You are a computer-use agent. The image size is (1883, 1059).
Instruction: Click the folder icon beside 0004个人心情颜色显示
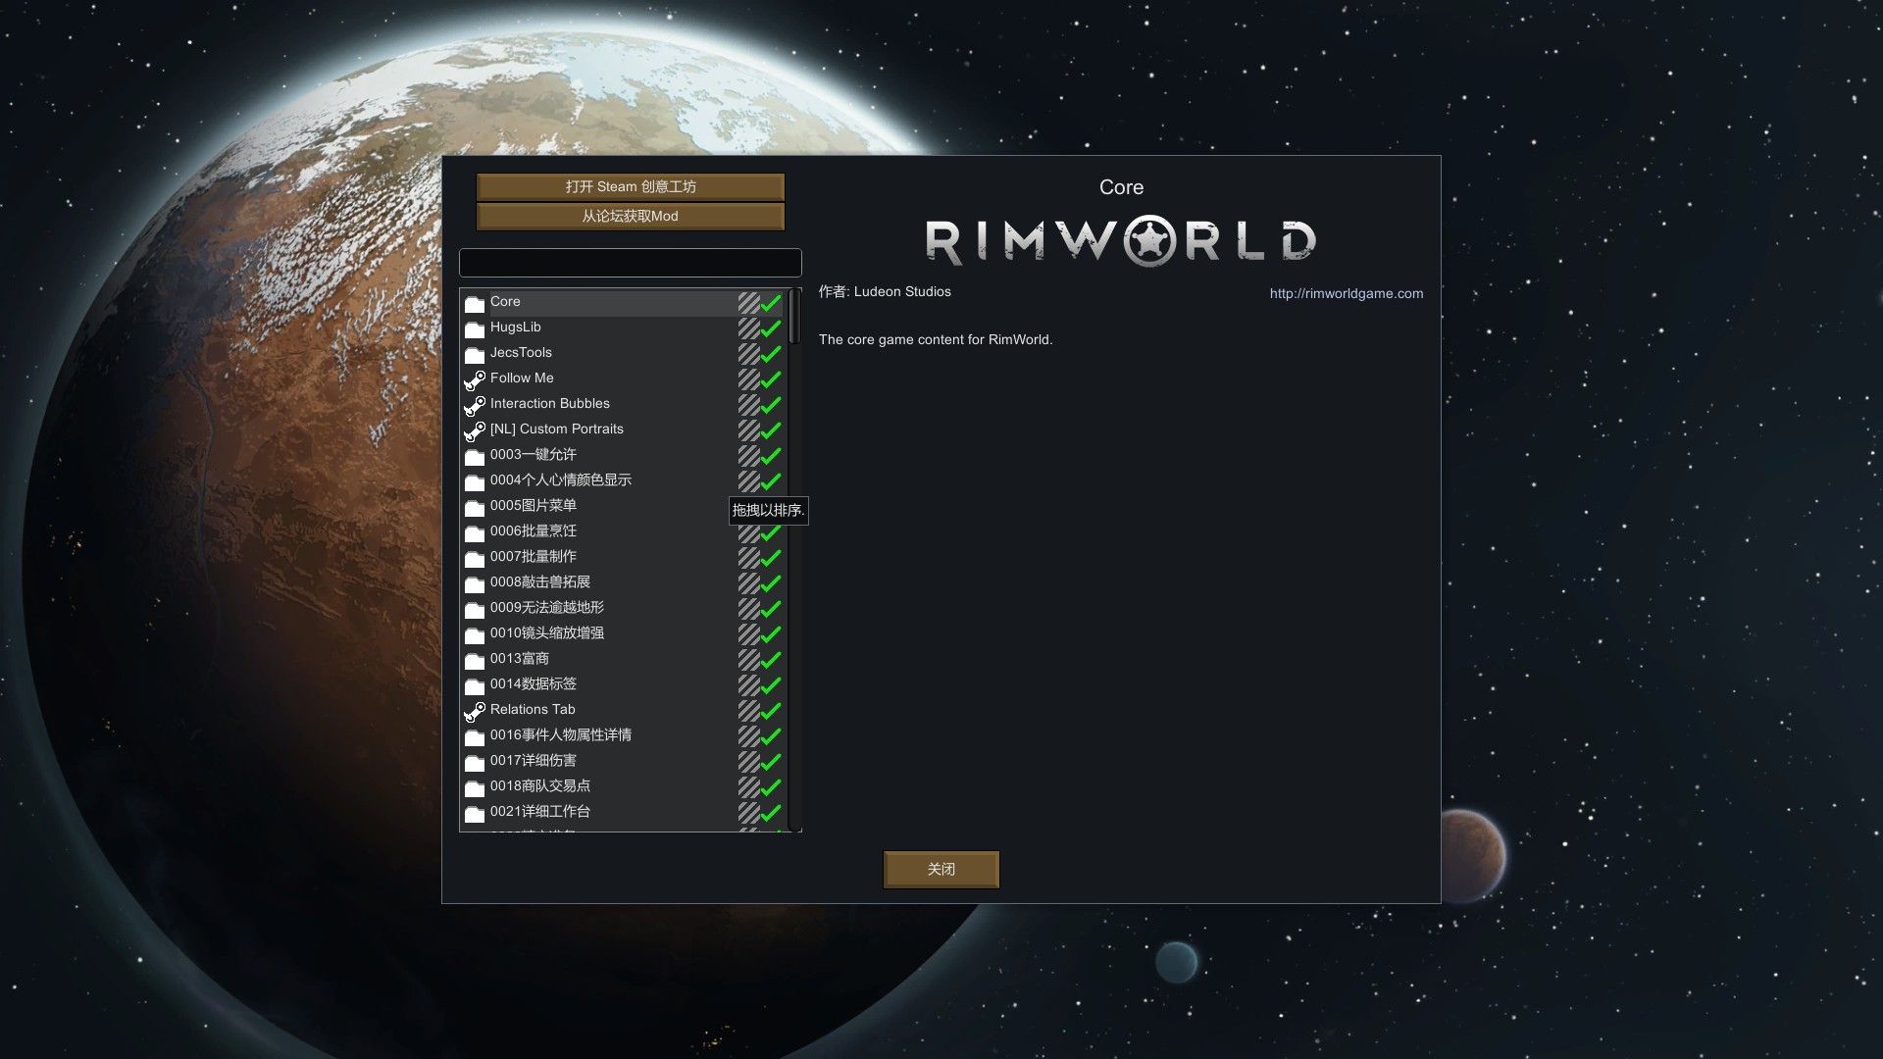475,481
